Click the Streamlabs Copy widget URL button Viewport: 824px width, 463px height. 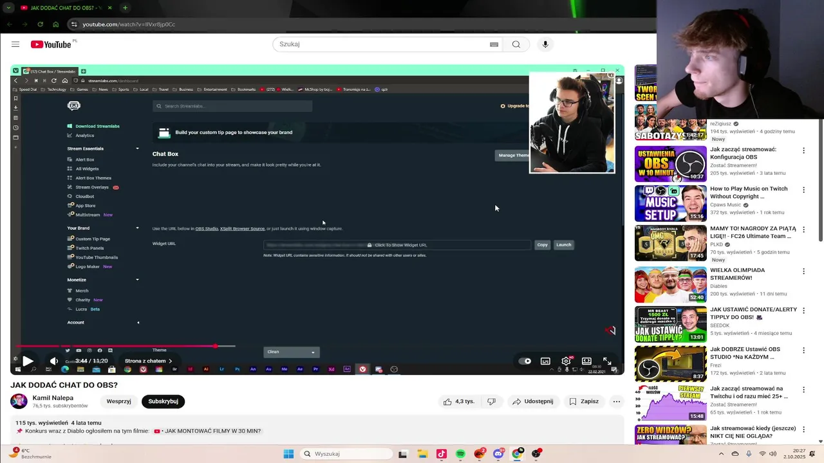pyautogui.click(x=542, y=244)
